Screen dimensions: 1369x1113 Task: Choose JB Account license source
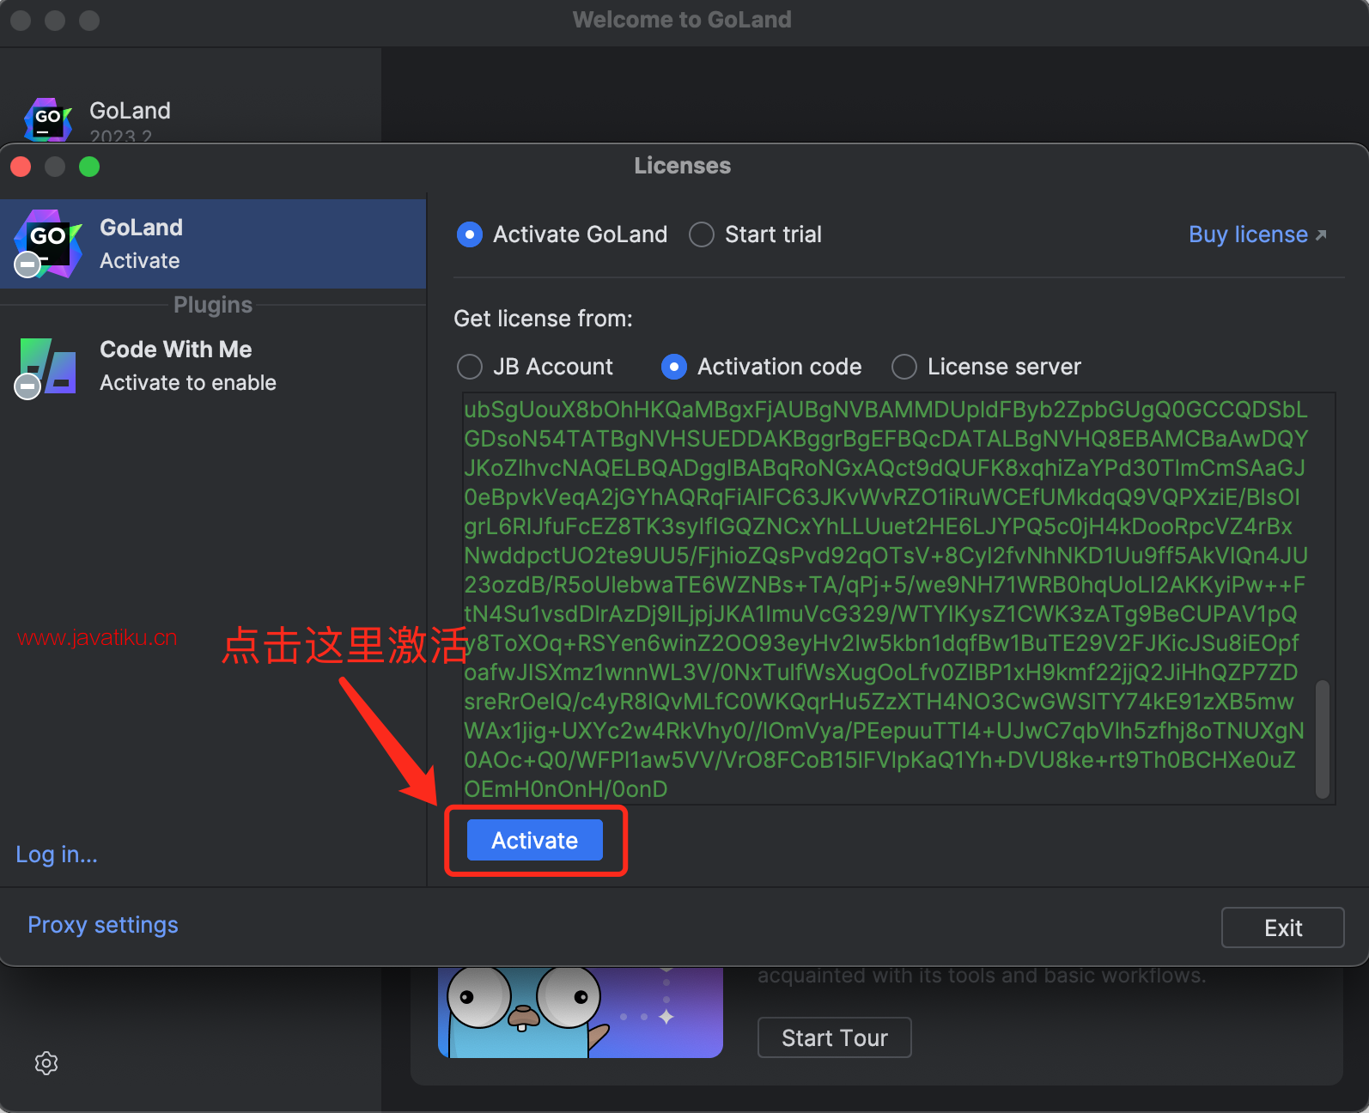click(x=470, y=367)
